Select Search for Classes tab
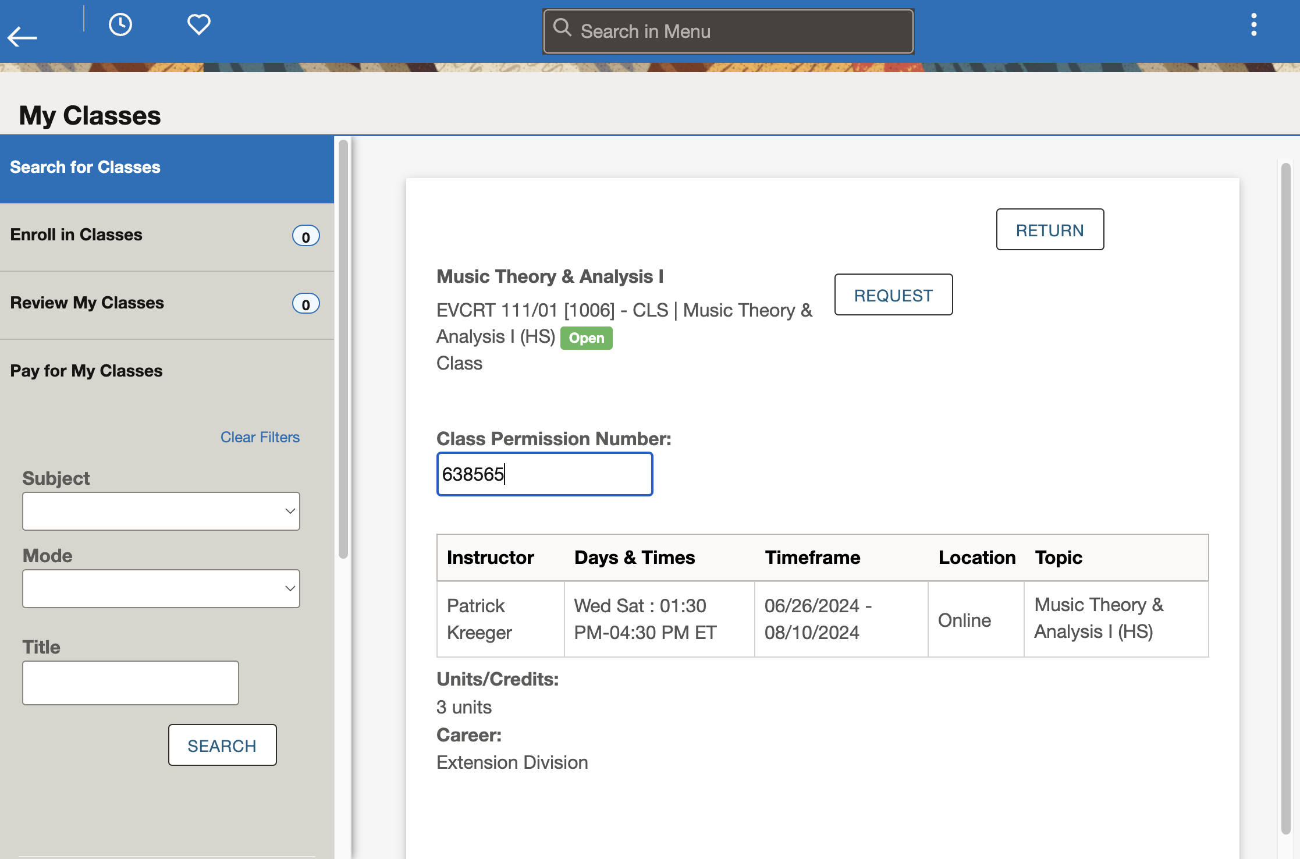Viewport: 1300px width, 859px height. tap(167, 169)
